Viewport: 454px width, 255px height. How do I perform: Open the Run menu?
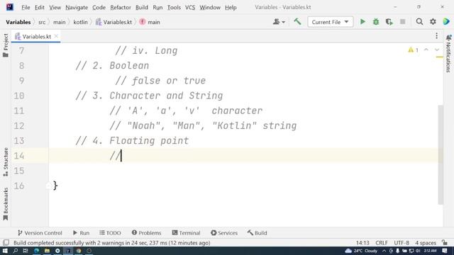click(x=157, y=8)
